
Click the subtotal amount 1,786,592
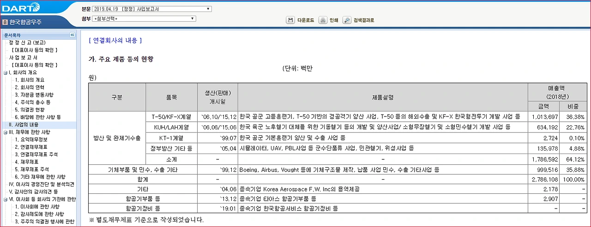(x=545, y=159)
